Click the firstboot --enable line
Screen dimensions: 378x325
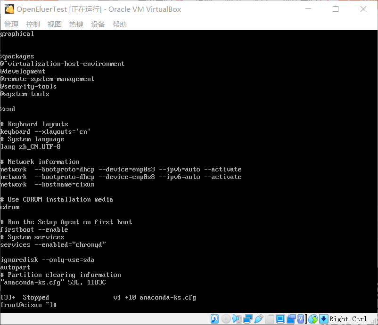coord(34,229)
